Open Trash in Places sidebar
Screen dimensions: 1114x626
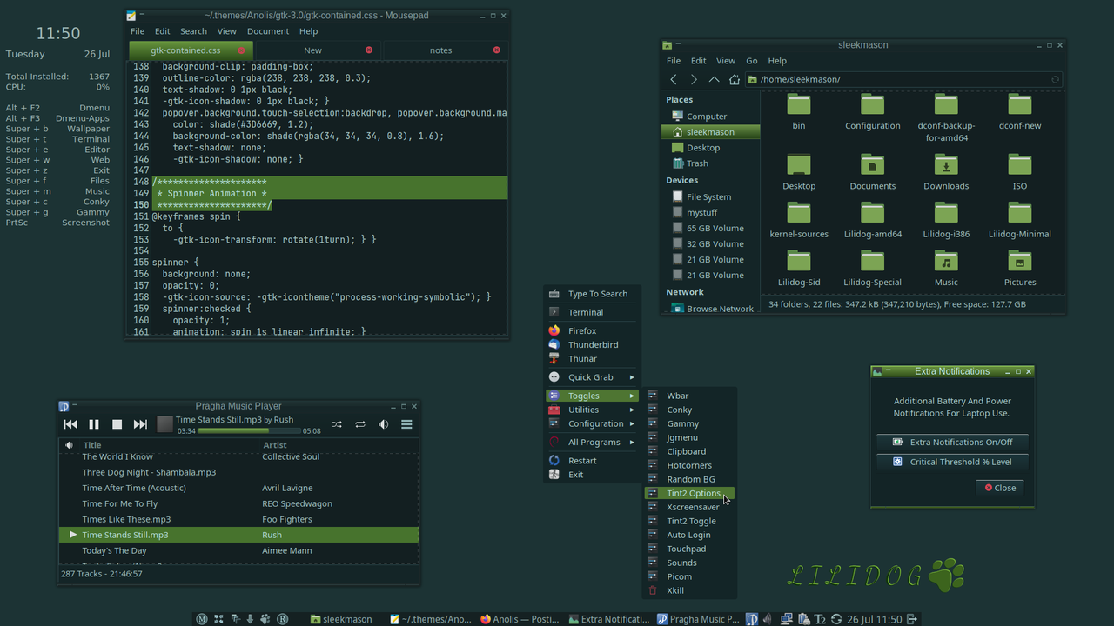tap(710, 163)
